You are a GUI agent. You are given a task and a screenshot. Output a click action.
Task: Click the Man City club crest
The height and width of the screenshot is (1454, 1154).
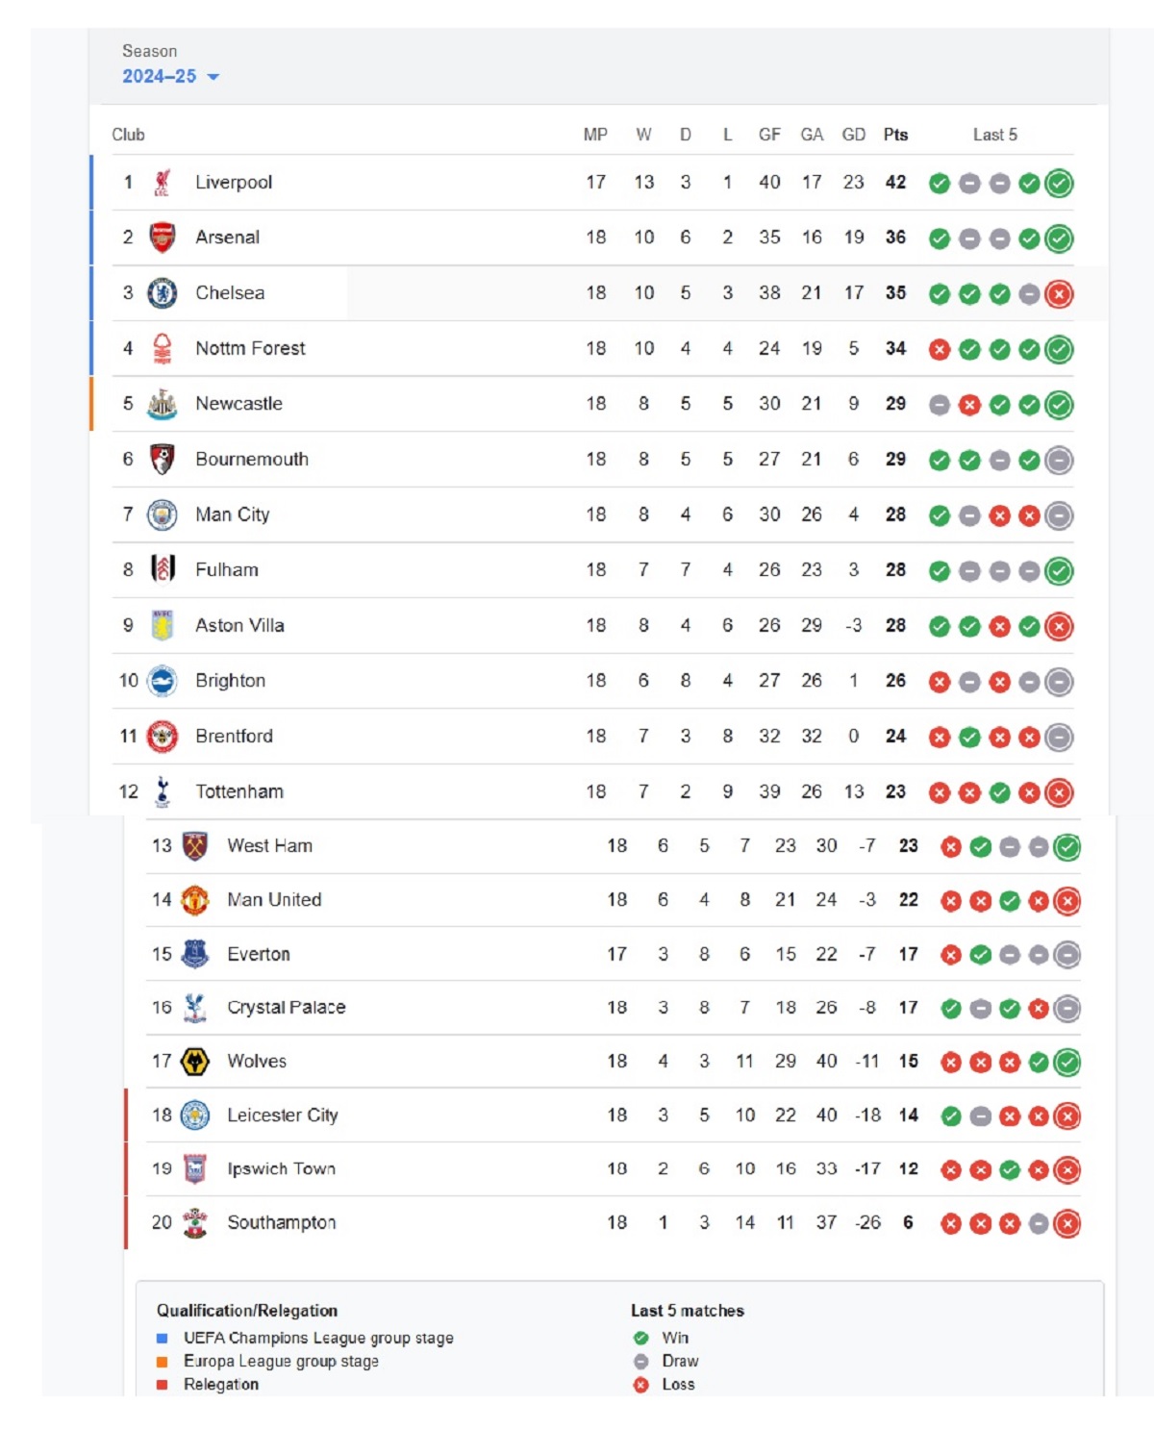tap(162, 514)
